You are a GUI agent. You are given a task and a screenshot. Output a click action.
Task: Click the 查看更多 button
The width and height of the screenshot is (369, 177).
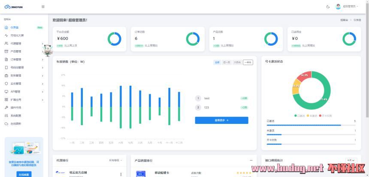coord(221,120)
